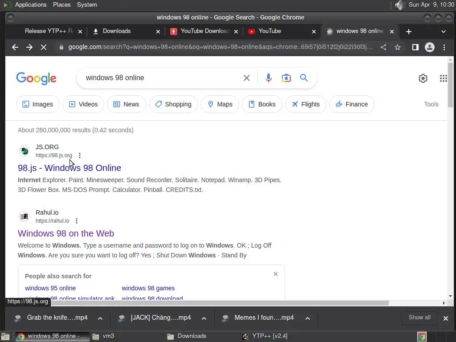Filter results by Images
This screenshot has height=342, width=456.
(x=38, y=104)
